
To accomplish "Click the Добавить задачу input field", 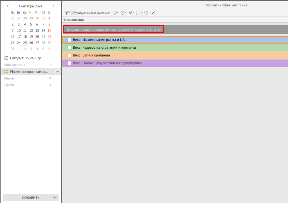I will tap(114, 29).
